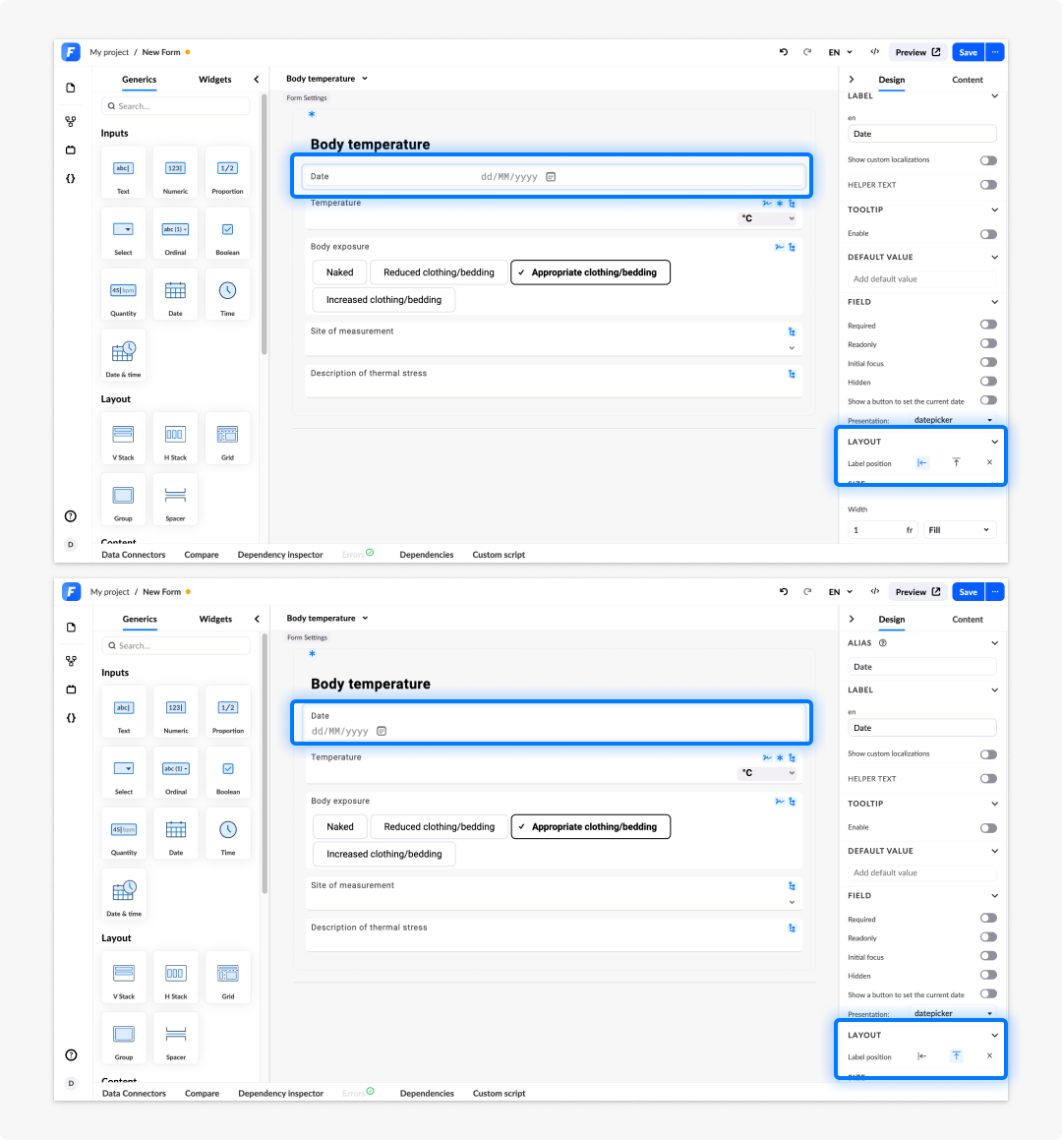Select the Proportion component in the lower screenshot

228,712
